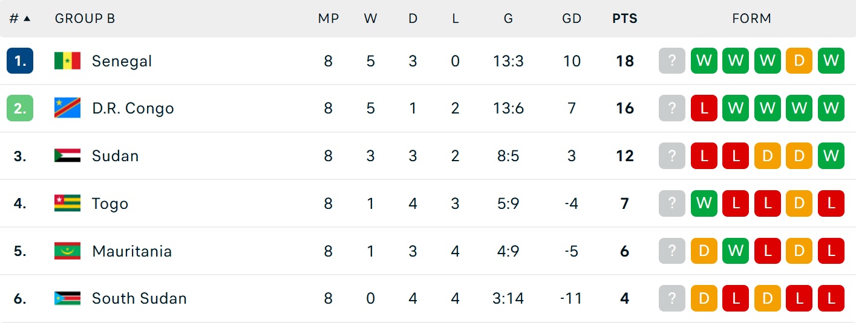Screen dimensions: 856x323
Task: Click the FORM column header
Action: [x=752, y=18]
